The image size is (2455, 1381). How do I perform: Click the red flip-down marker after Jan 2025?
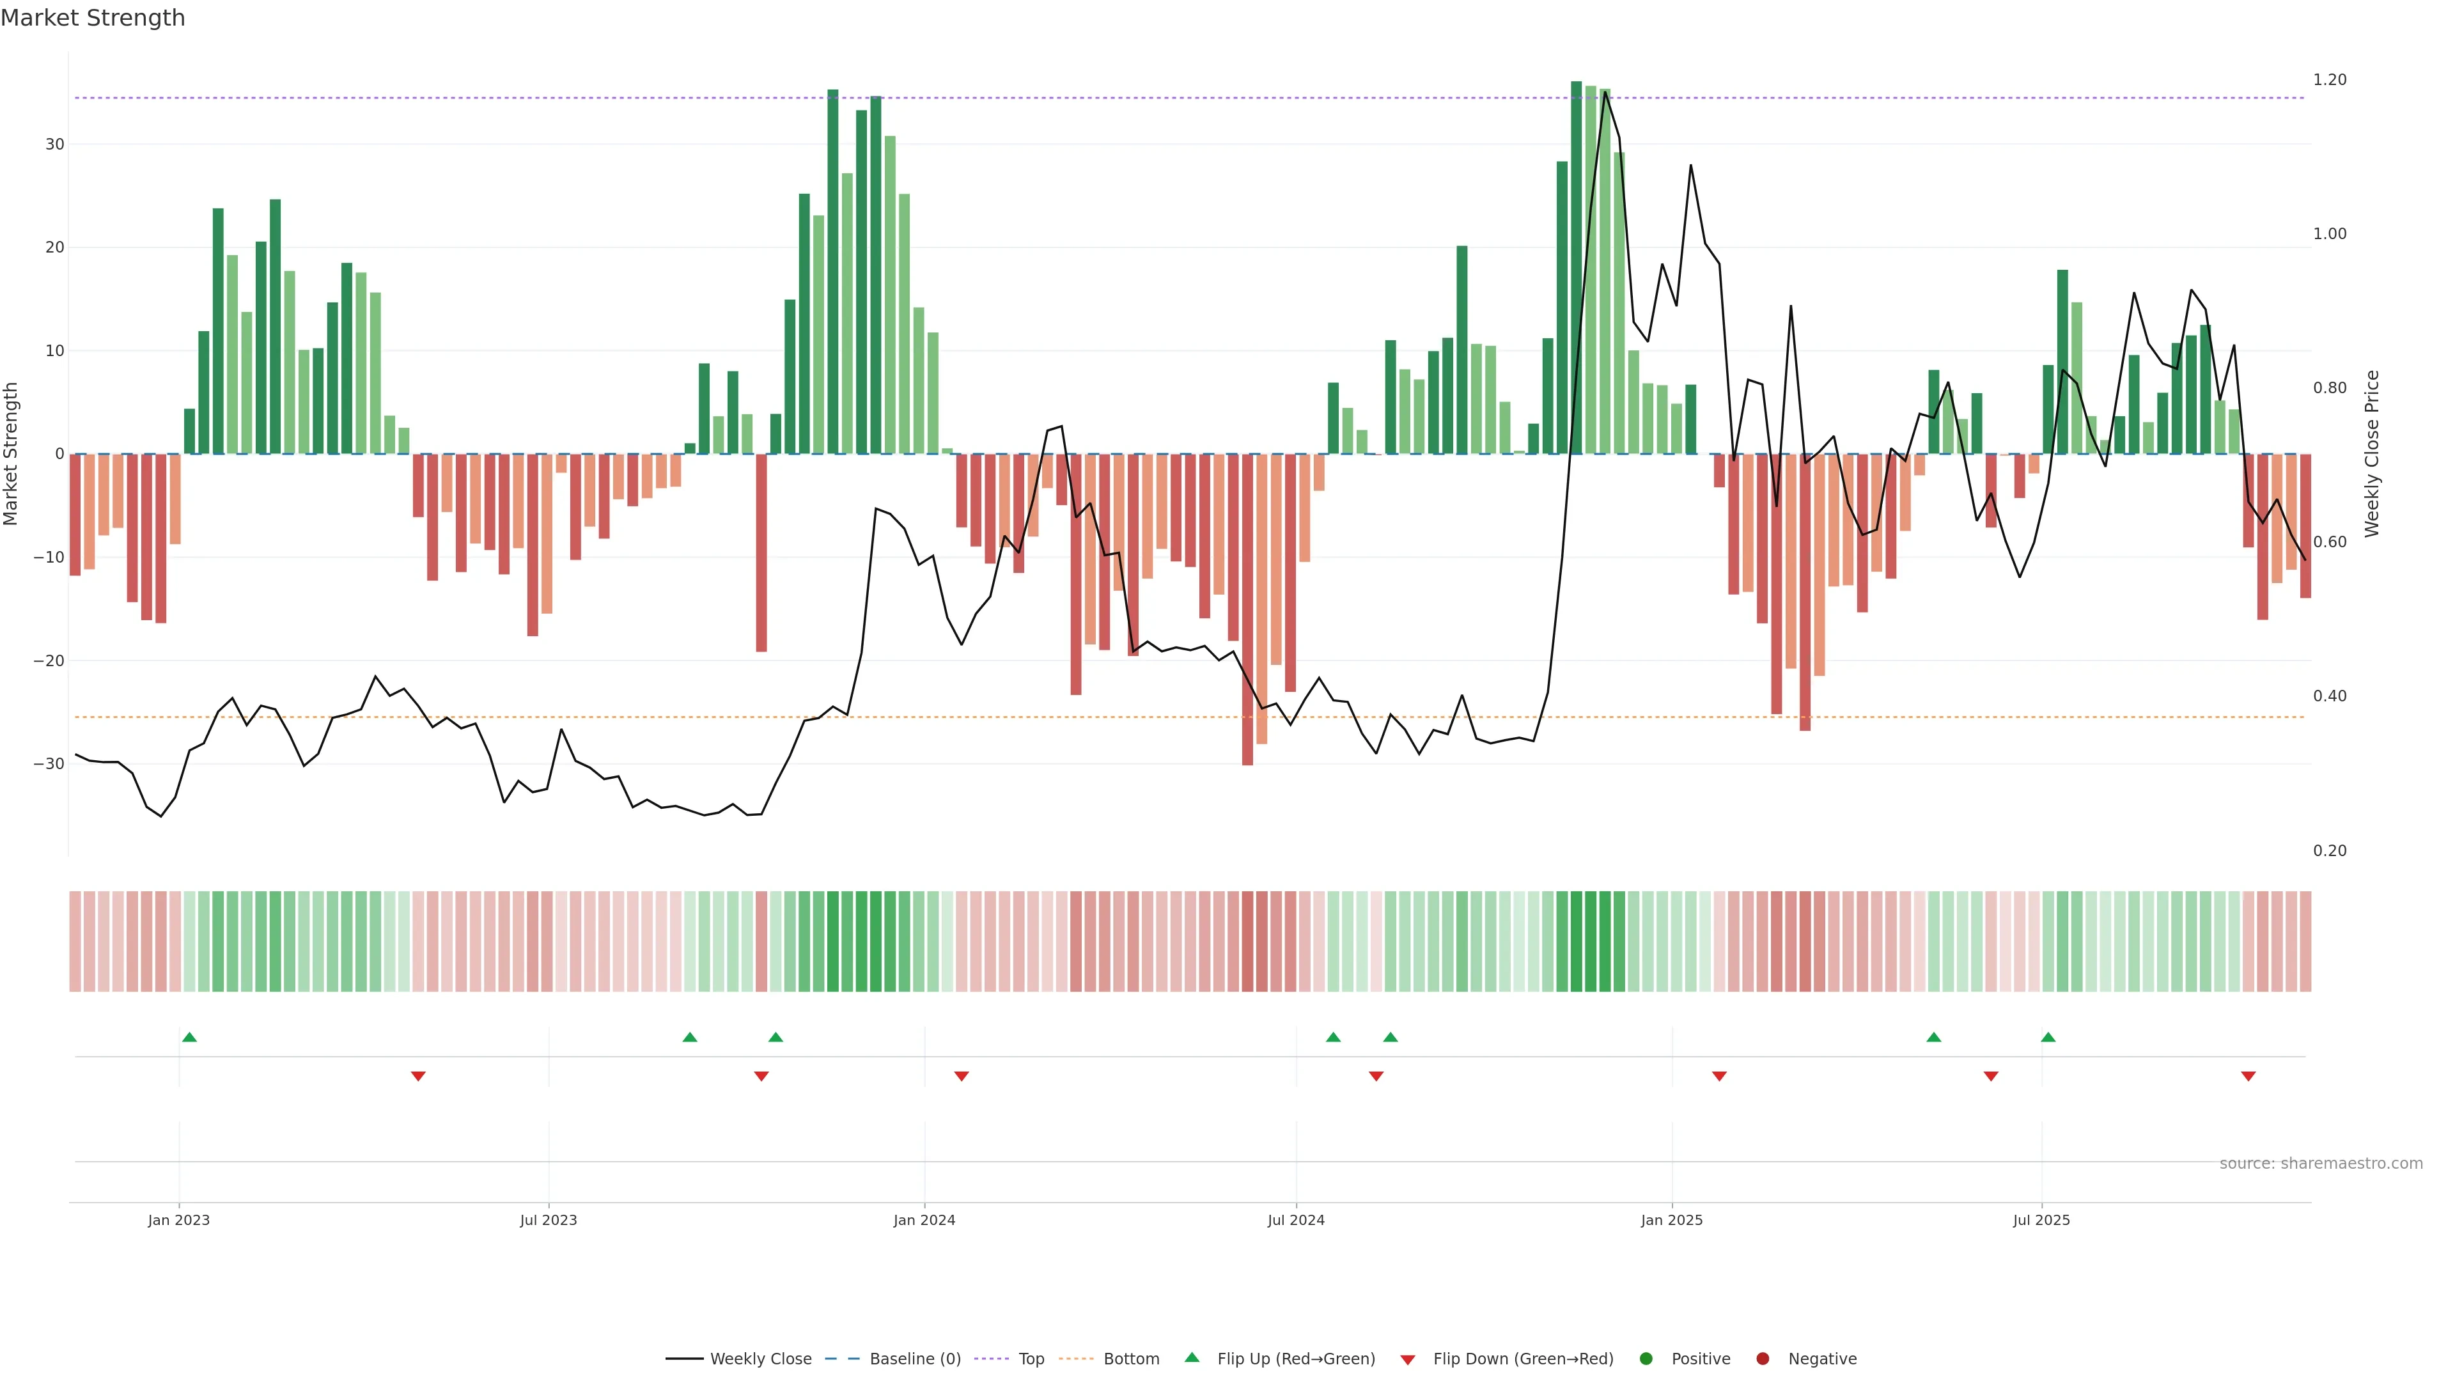1719,1076
